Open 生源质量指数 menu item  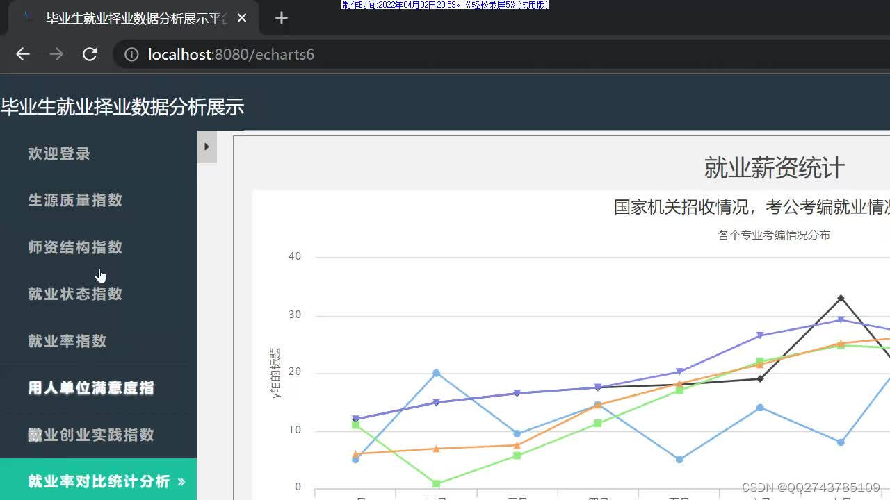[75, 200]
